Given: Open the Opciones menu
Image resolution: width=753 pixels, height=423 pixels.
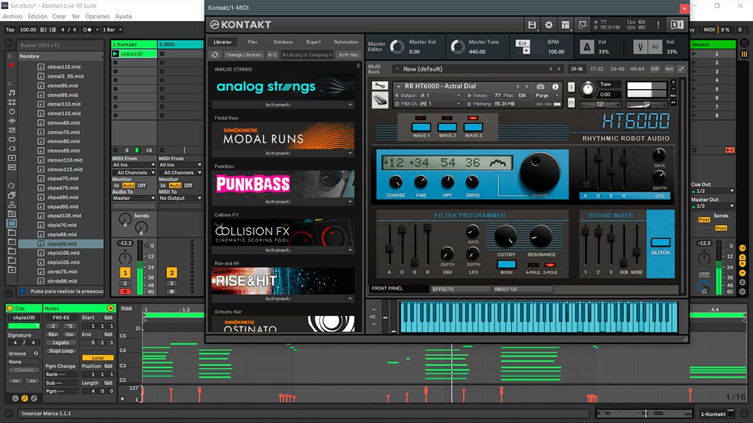Looking at the screenshot, I should click(x=97, y=16).
